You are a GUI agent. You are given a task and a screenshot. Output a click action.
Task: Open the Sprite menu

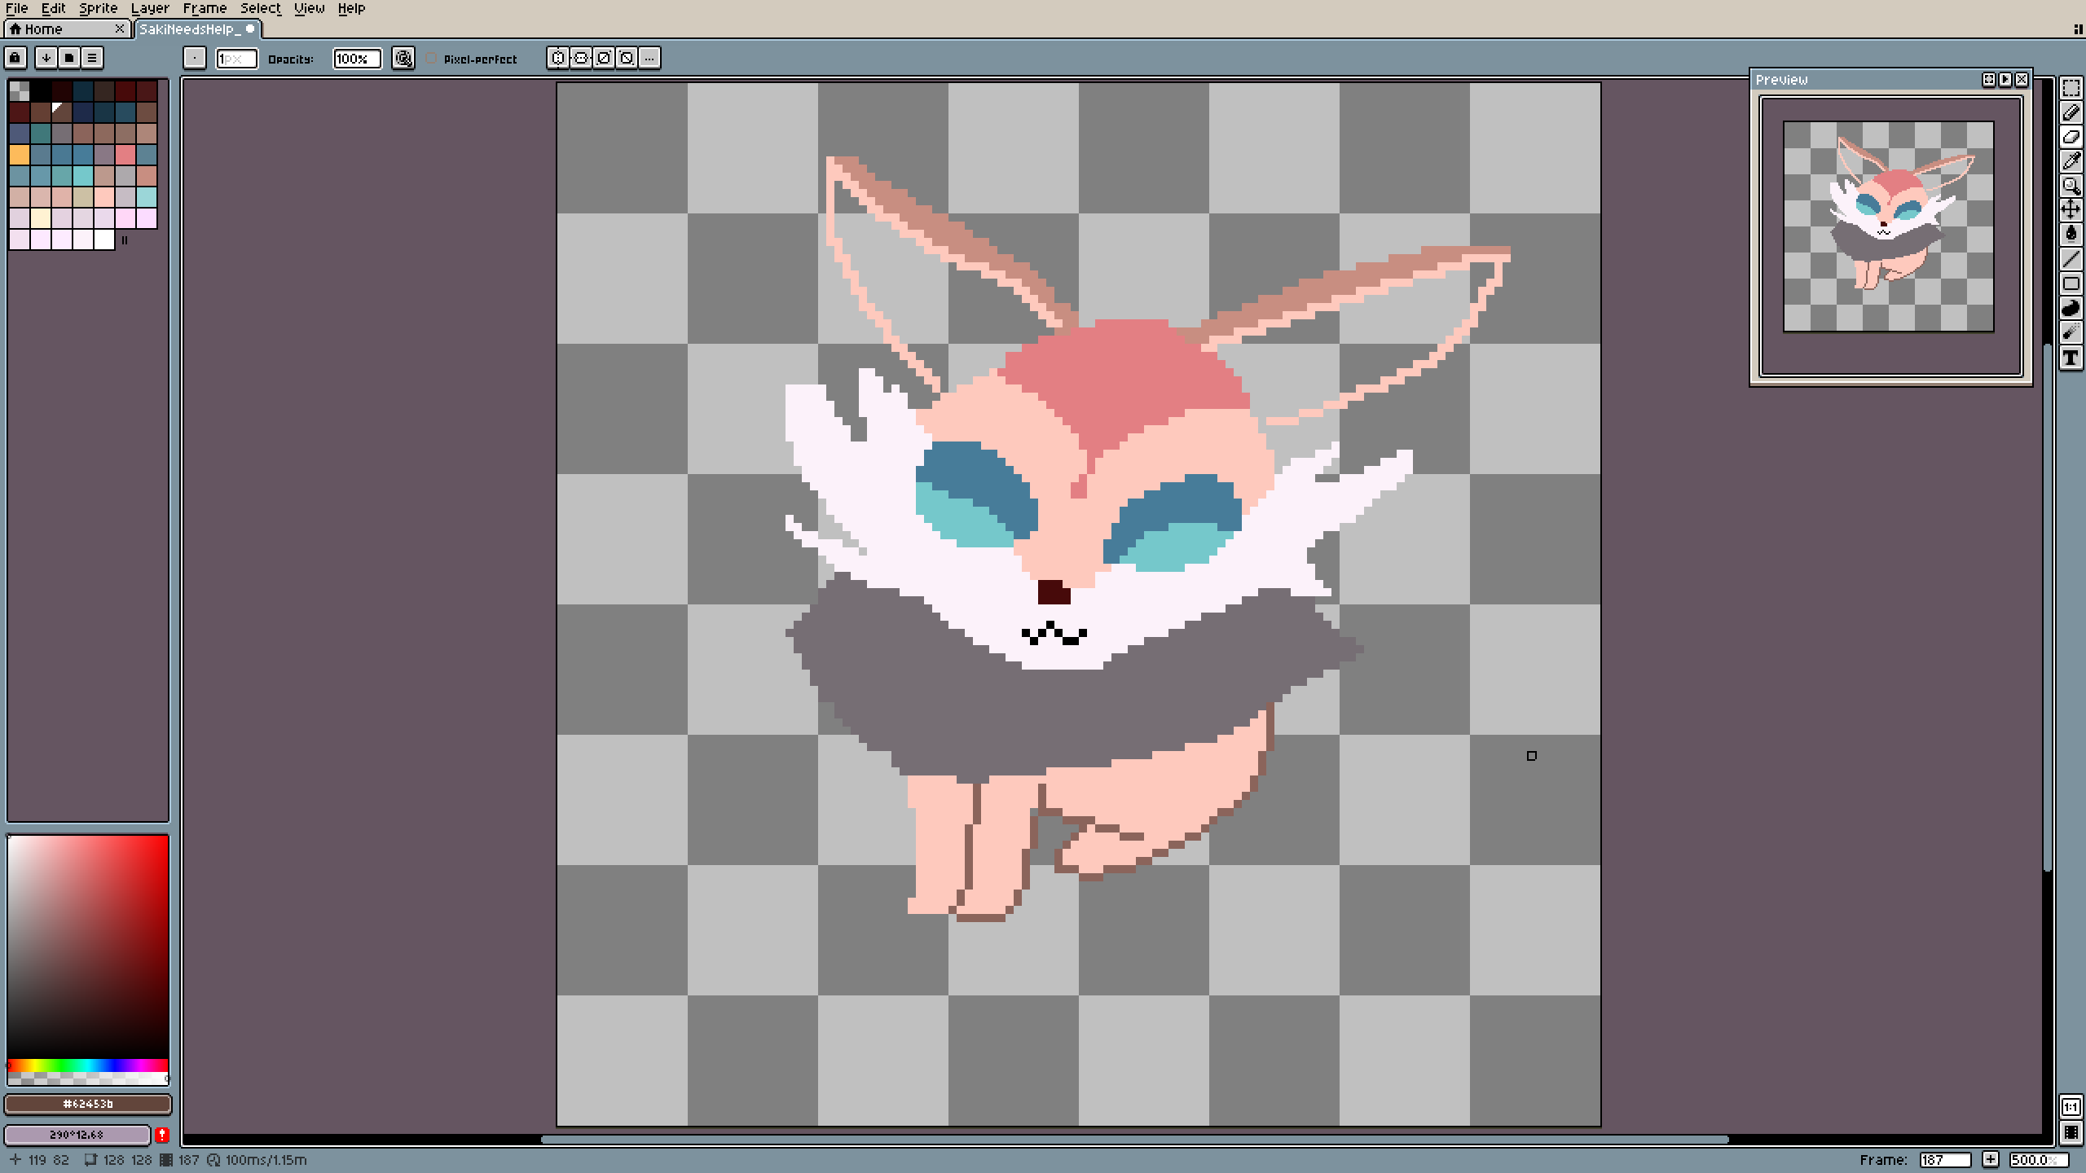[99, 8]
